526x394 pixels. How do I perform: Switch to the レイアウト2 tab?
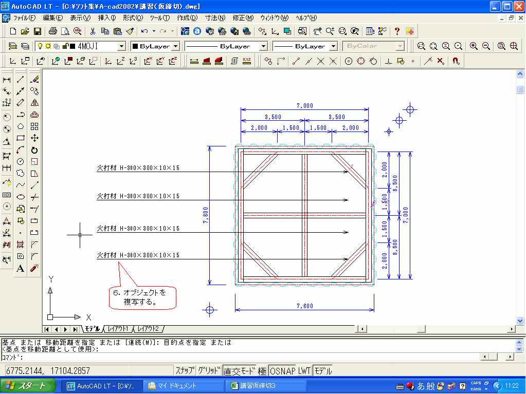click(x=148, y=329)
